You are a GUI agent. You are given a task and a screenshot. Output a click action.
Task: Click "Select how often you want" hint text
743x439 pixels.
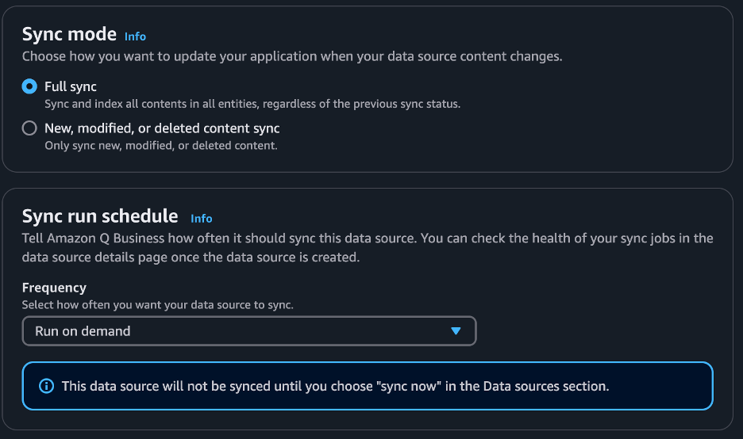pyautogui.click(x=158, y=304)
